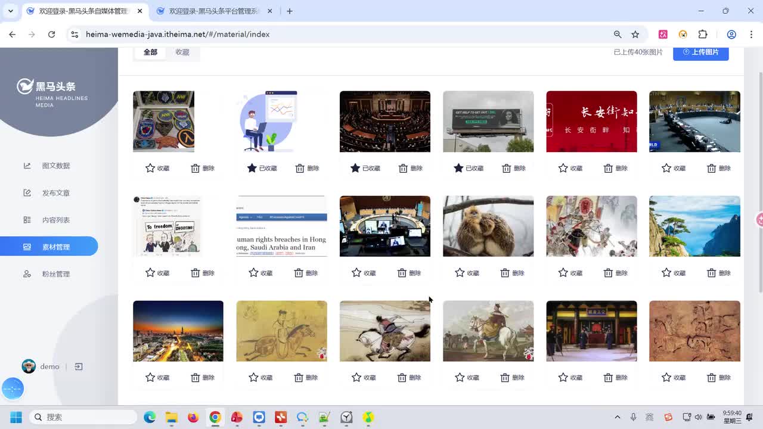The width and height of the screenshot is (763, 429).
Task: Delete the palace hall scene image
Action: point(616,378)
